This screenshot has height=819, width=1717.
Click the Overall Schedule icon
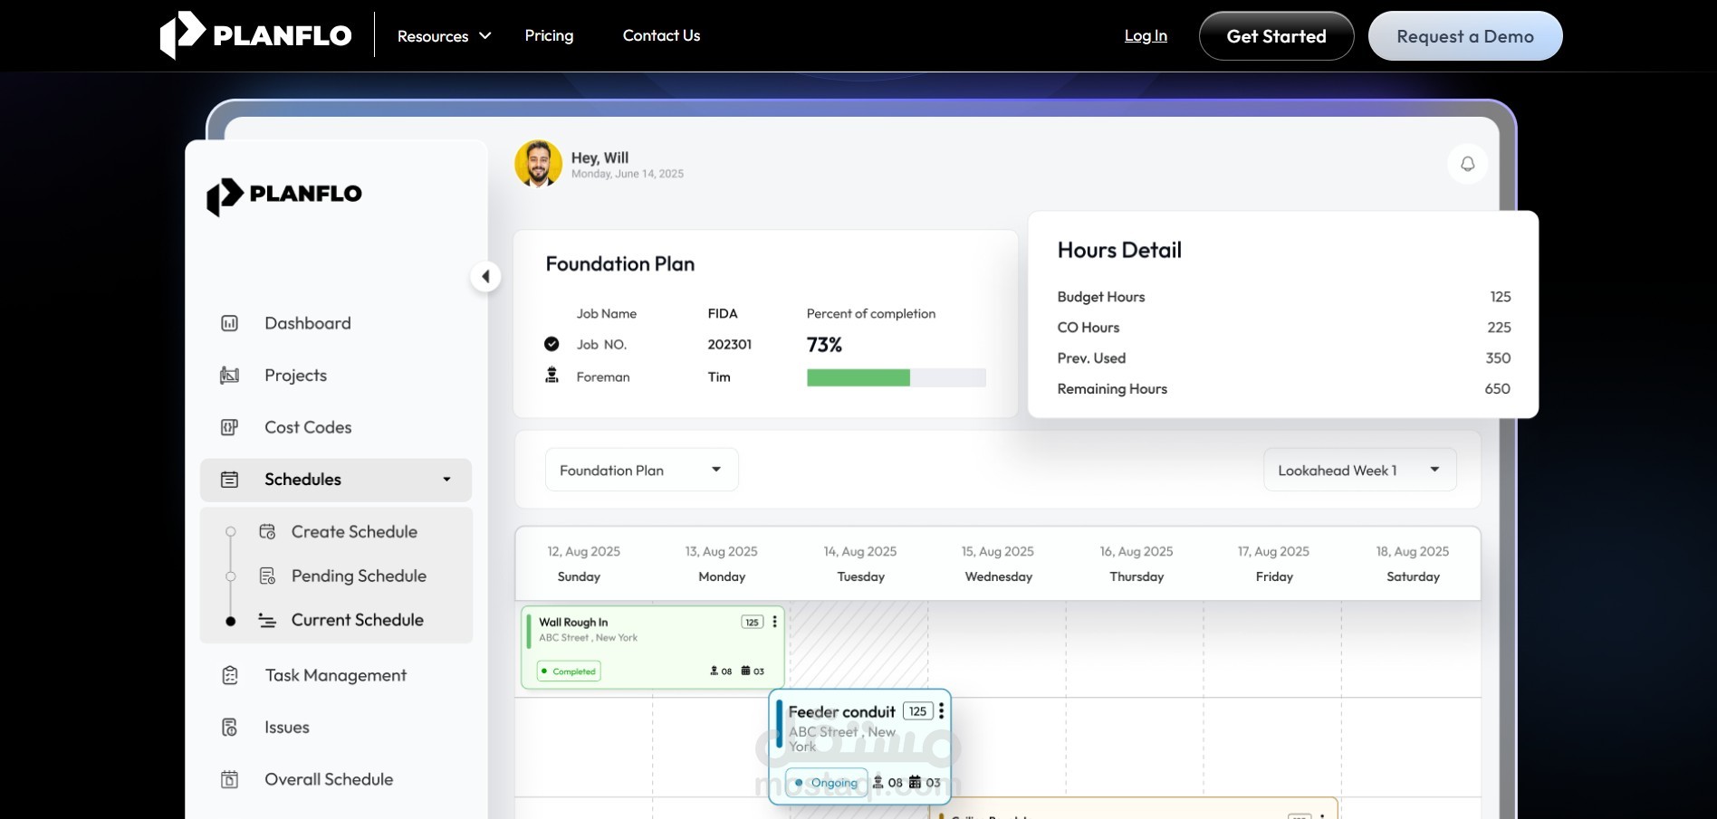coord(230,779)
